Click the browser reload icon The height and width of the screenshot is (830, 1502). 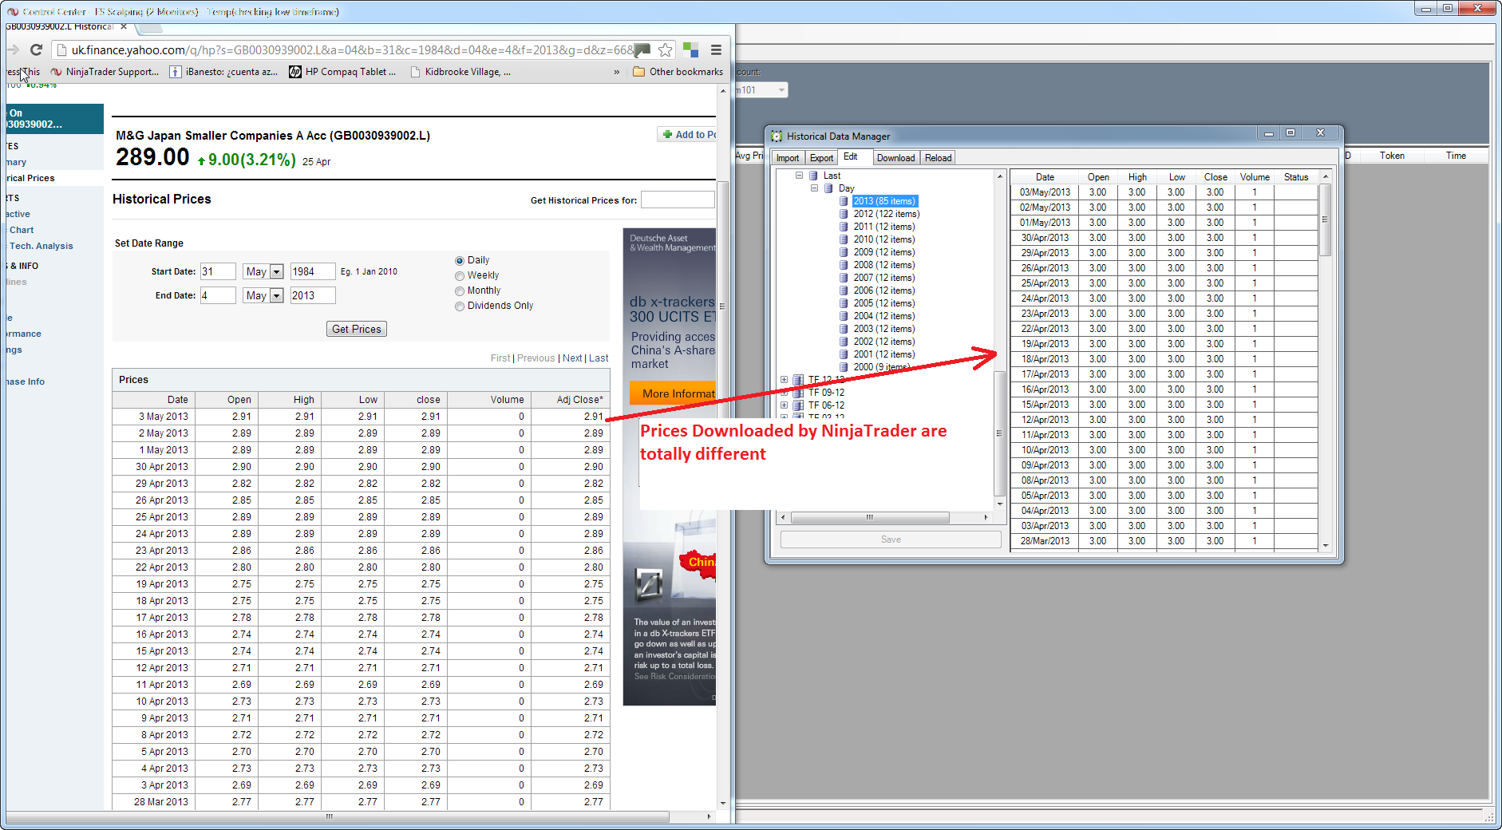(36, 50)
